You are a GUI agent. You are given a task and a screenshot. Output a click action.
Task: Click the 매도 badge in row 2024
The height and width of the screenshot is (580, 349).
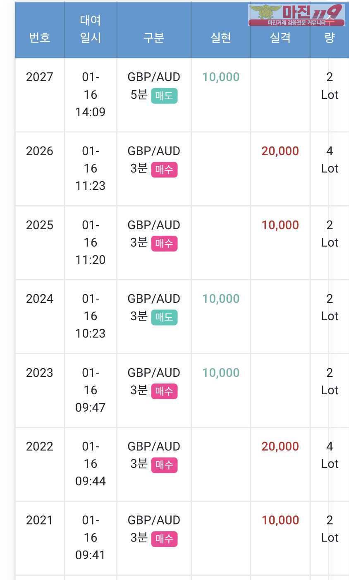164,317
